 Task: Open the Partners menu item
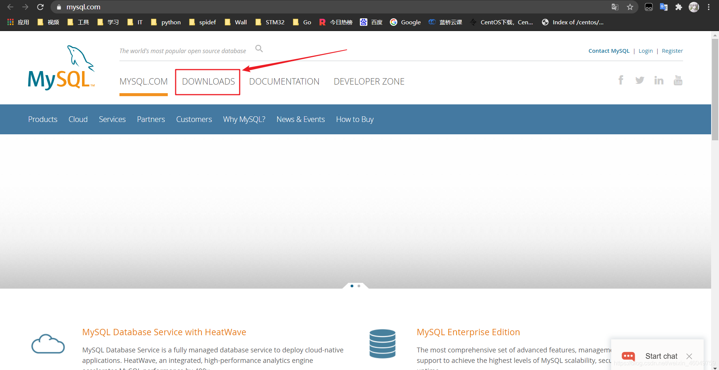(x=151, y=119)
